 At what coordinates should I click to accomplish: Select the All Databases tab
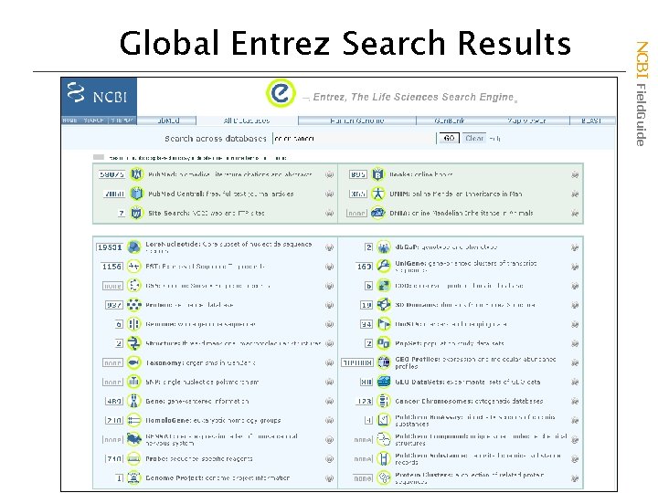click(247, 121)
